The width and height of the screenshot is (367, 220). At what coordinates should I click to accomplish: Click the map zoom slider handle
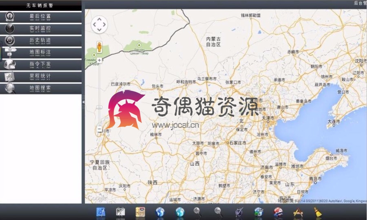tap(99, 107)
